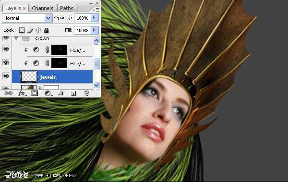Viewport: 288px width, 182px height.
Task: Open the Layers panel options menu
Action: click(96, 10)
